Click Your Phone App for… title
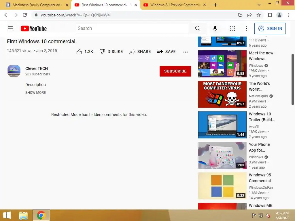Viewport: 295px width, 221px height. pyautogui.click(x=259, y=147)
